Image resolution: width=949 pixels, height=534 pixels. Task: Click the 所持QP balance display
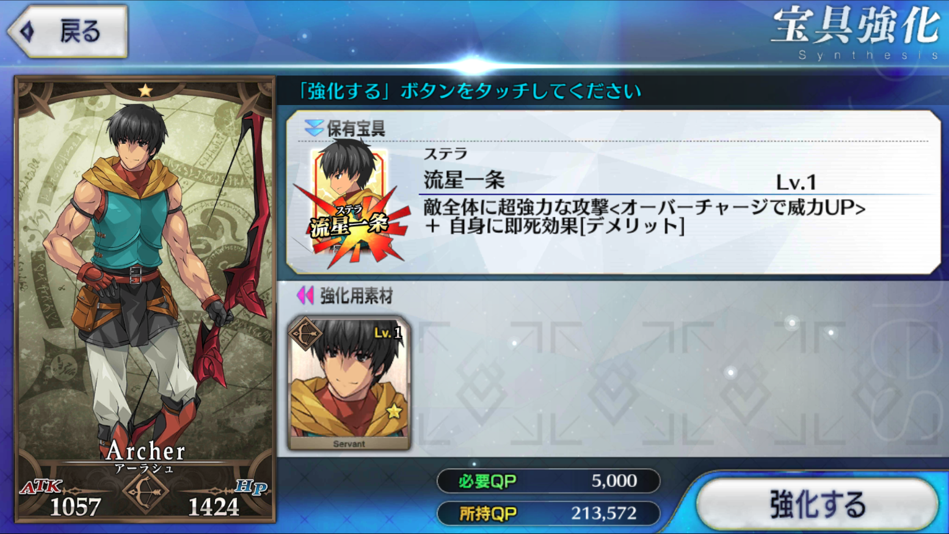click(x=548, y=513)
